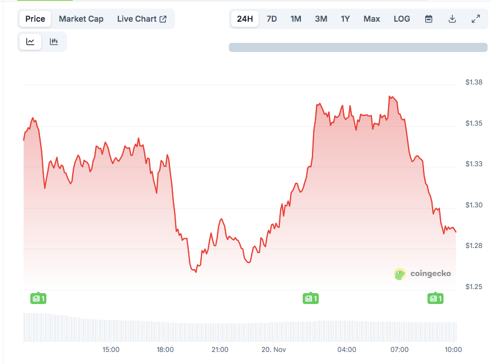
Task: Open the Live Chart link
Action: coord(141,19)
